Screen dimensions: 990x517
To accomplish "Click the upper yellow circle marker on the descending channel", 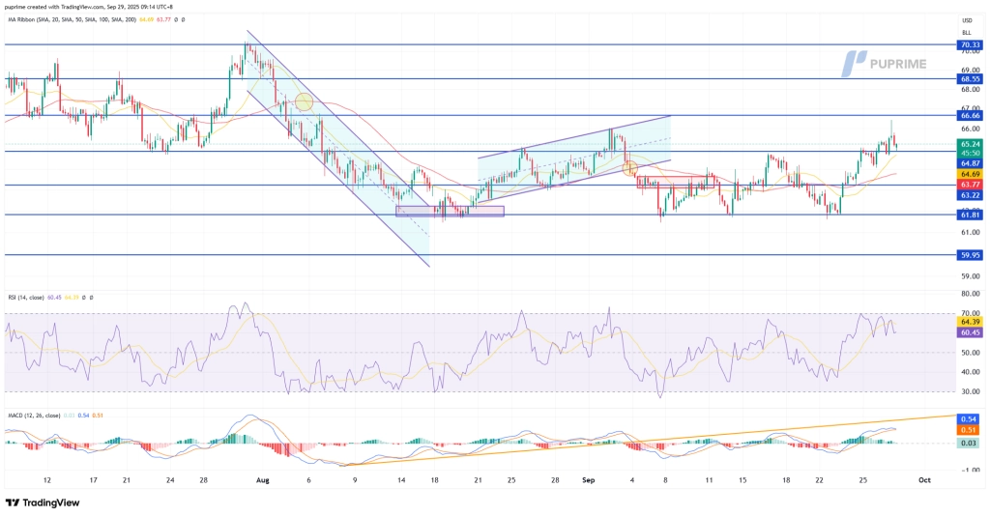I will tap(304, 101).
